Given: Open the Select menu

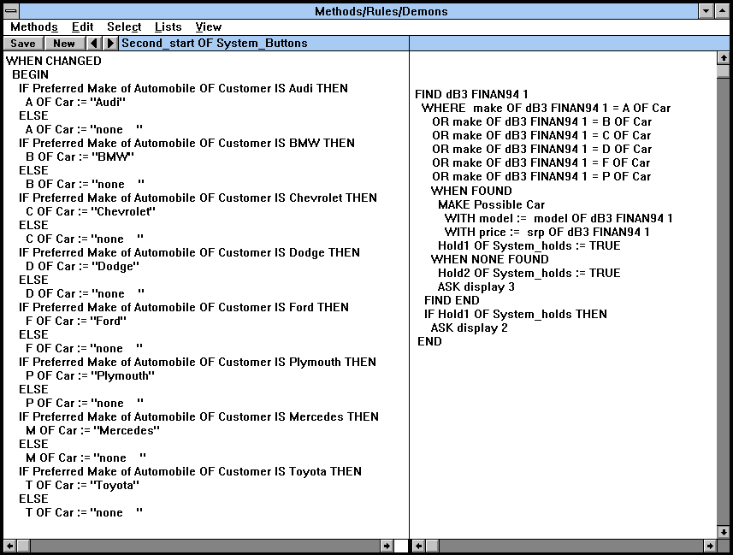Looking at the screenshot, I should pyautogui.click(x=124, y=27).
